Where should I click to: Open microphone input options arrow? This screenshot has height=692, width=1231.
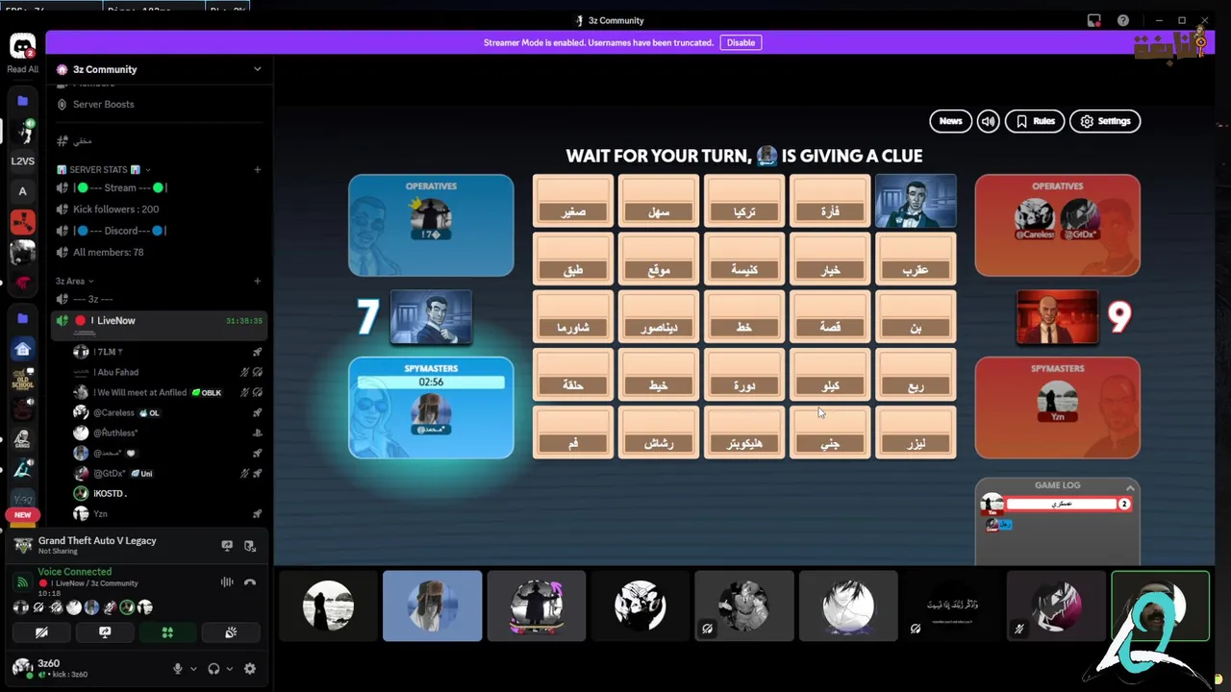[193, 669]
